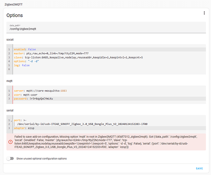Click the serial port device path line
This screenshot has height=175, width=211.
pyautogui.click(x=82, y=124)
